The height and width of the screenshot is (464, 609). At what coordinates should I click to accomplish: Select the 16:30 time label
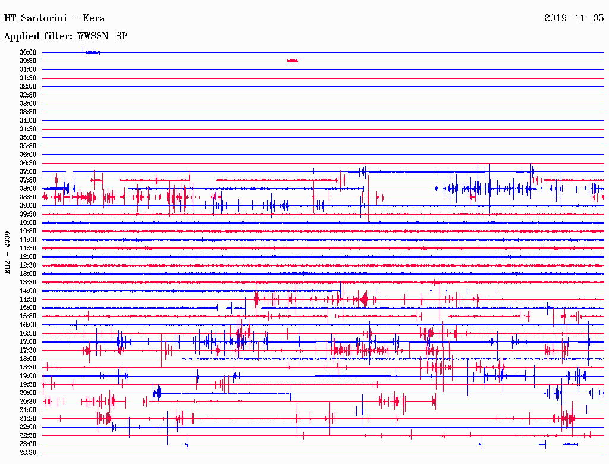[x=27, y=334]
